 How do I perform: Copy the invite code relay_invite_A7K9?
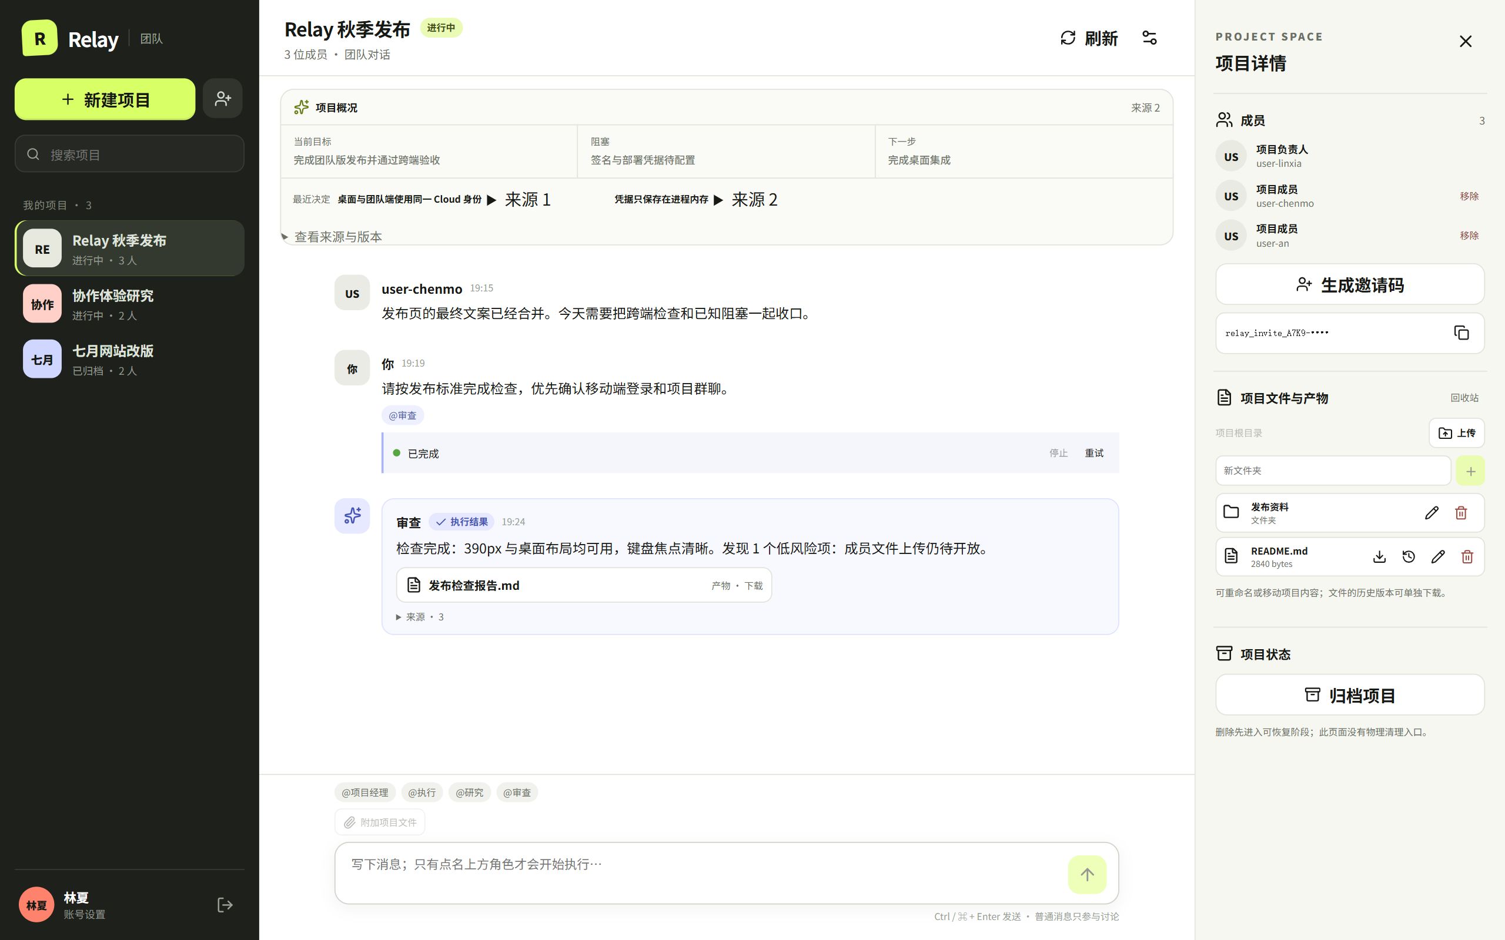(x=1461, y=333)
